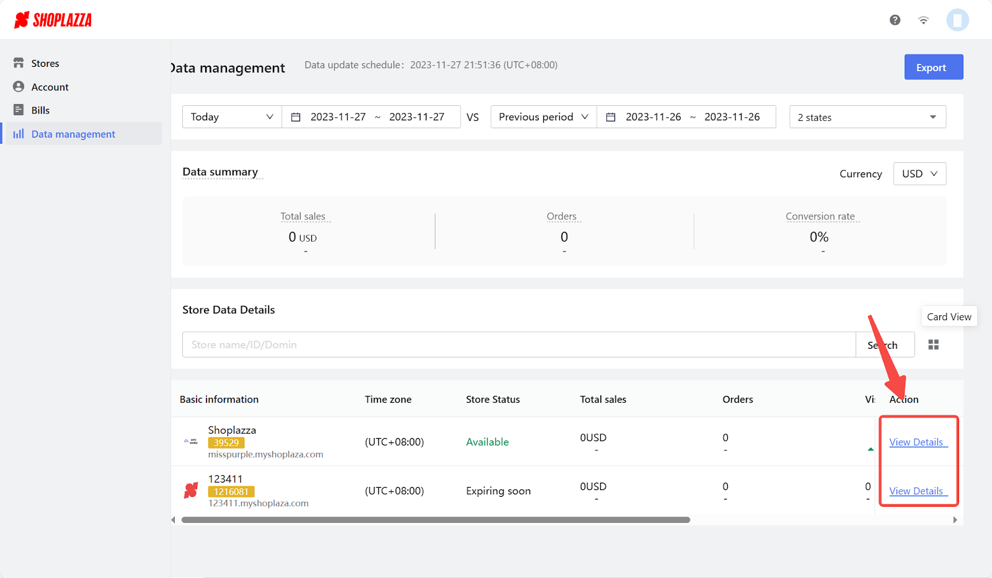Screen dimensions: 992x578
Task: Click the calendar icon beside 2023-11-26
Action: [x=611, y=117]
